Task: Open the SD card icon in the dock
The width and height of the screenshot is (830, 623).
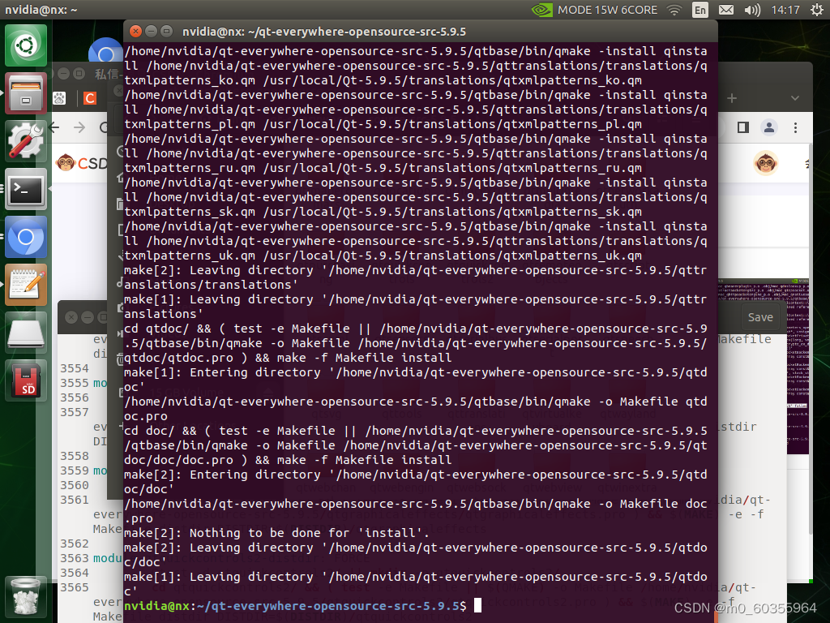Action: pos(25,380)
